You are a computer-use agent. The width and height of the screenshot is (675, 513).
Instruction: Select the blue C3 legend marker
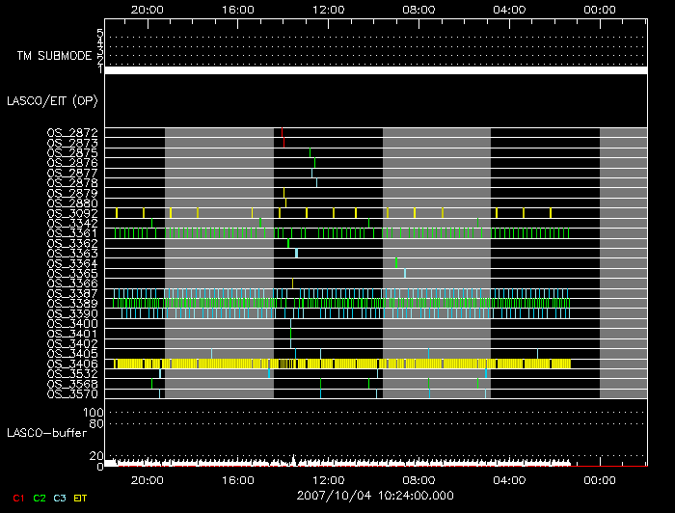click(x=60, y=499)
